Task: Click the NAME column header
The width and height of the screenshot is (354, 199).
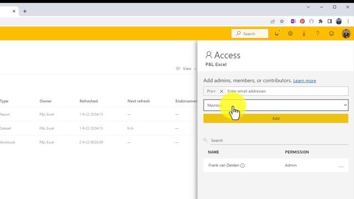Action: (214, 152)
